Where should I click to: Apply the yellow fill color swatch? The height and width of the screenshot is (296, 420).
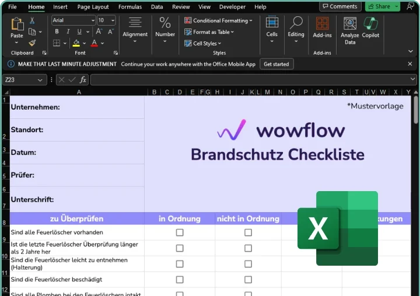pos(76,43)
